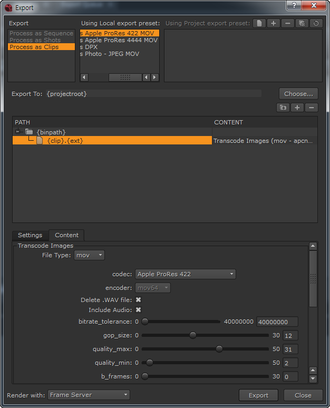Select Process as Sequence in Export list
The height and width of the screenshot is (408, 330).
[x=41, y=33]
